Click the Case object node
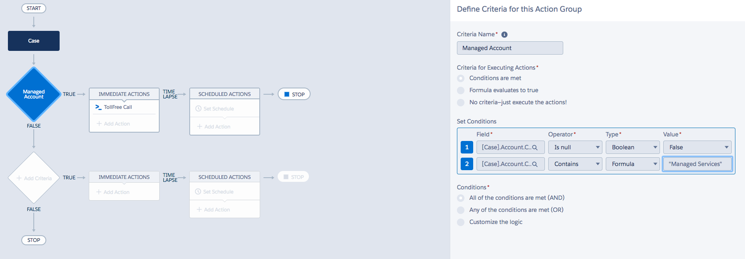This screenshot has width=745, height=259. coord(34,41)
